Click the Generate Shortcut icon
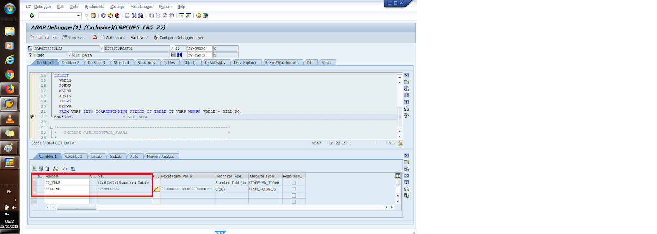Image resolution: width=657 pixels, height=234 pixels. click(x=188, y=16)
